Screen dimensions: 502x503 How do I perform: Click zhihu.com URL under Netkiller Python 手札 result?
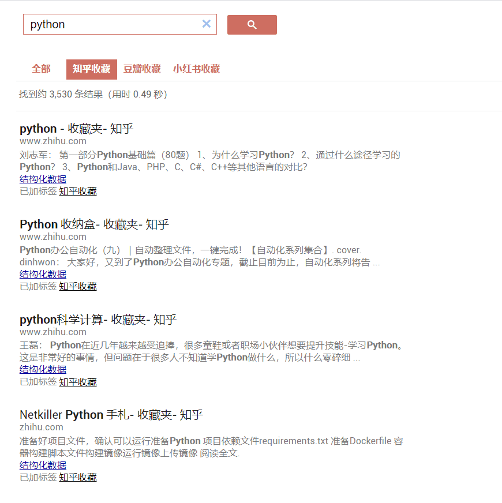point(42,427)
